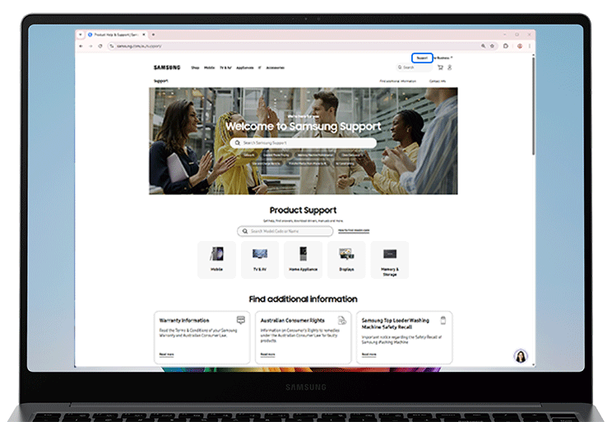The height and width of the screenshot is (422, 612).
Task: Select the Mobile product category tile
Action: [216, 259]
